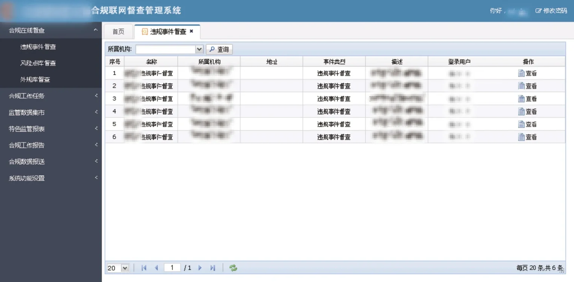Click 查看 link in row 6
The width and height of the screenshot is (574, 282).
[531, 137]
